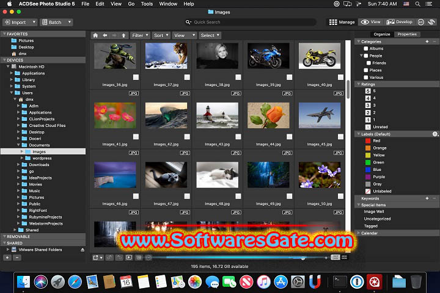This screenshot has width=440, height=293.
Task: Click the thumbnail pane vertical scrollbar
Action: click(348, 90)
